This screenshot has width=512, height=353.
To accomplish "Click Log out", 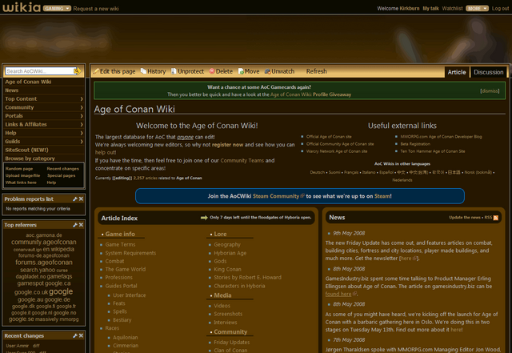I will 500,9.
